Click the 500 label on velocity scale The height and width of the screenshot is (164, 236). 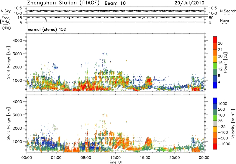pos(222,110)
